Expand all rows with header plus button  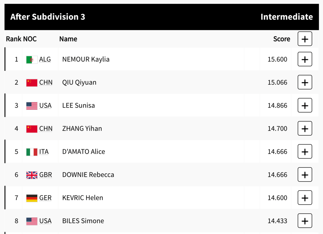(x=305, y=39)
